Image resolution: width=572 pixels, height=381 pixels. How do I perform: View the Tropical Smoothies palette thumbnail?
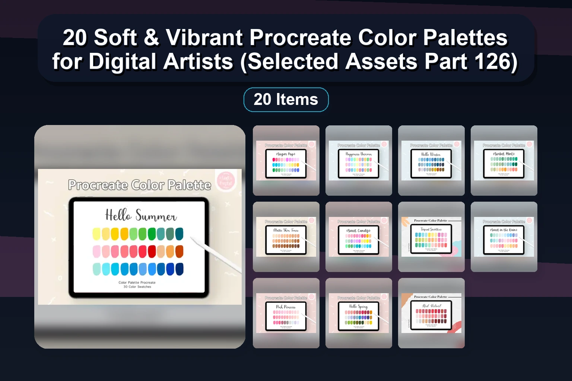431,237
